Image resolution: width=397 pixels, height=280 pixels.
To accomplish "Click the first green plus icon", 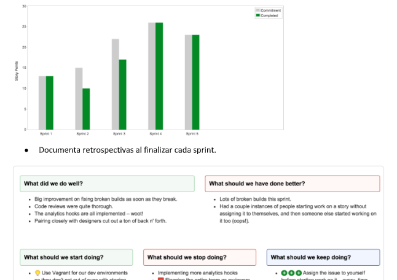I will point(284,273).
